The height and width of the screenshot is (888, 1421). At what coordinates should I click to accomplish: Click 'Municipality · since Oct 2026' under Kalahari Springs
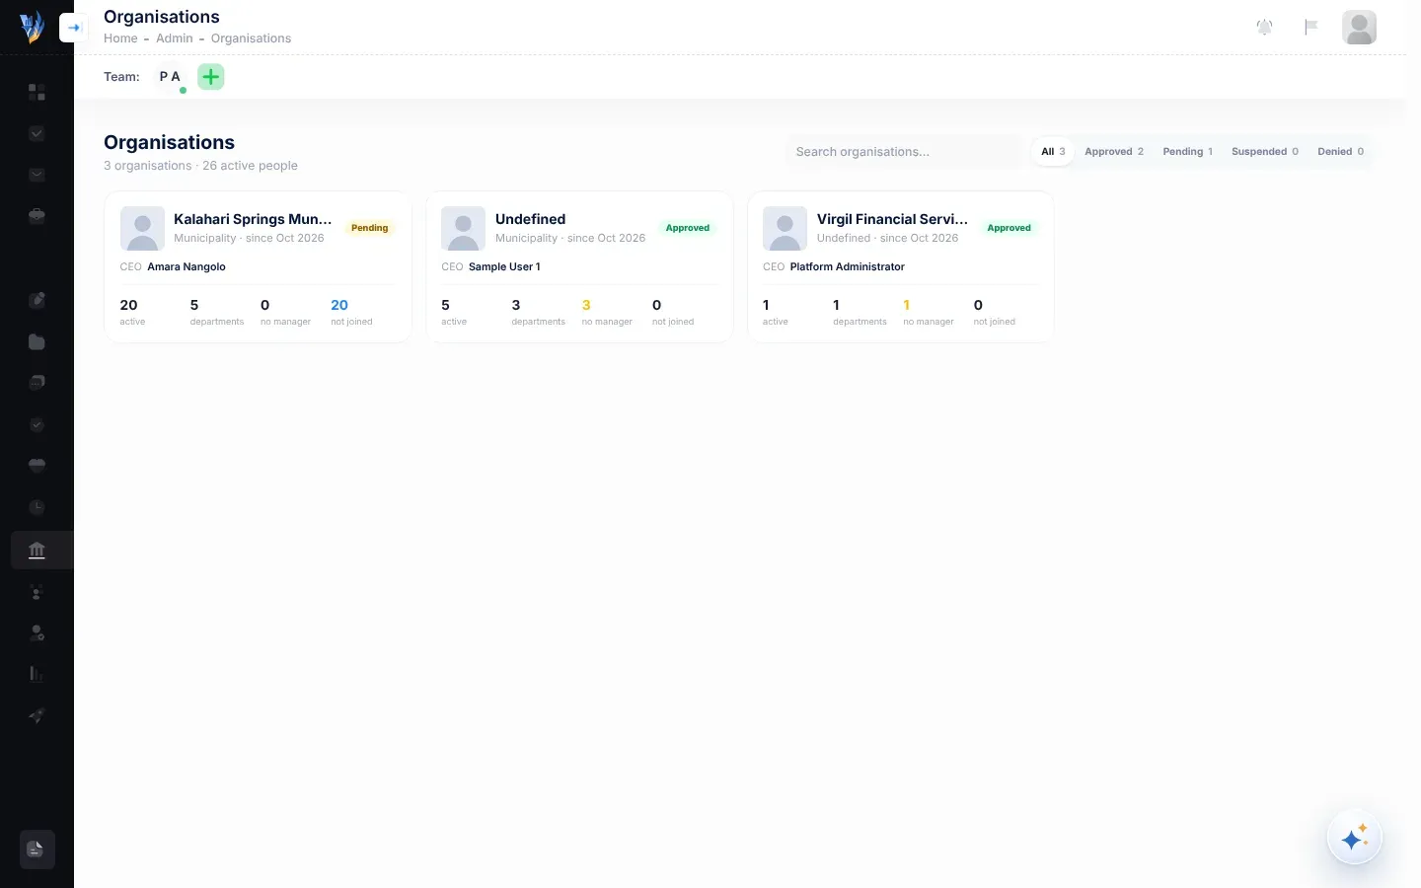[249, 239]
